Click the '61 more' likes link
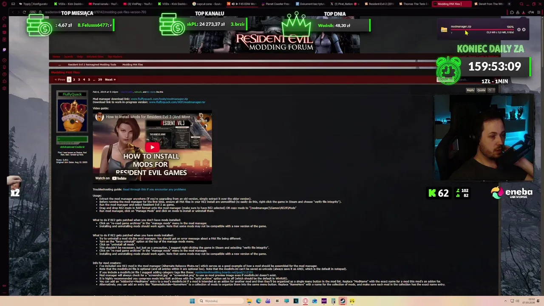Image resolution: width=544 pixels, height=306 pixels. (151, 92)
